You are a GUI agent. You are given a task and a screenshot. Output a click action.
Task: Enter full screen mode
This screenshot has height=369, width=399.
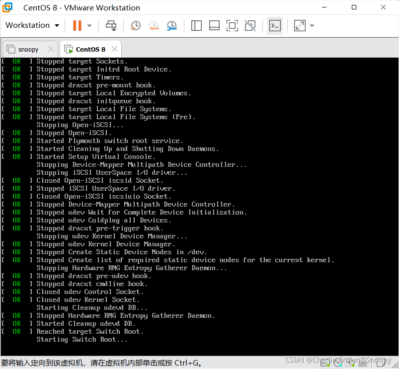(x=232, y=25)
